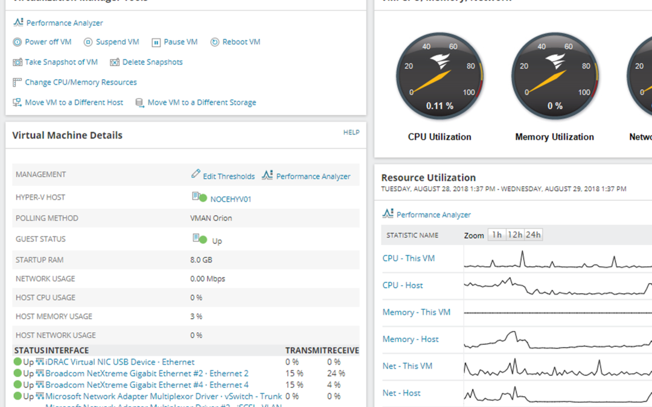652x407 pixels.
Task: Click the Performance Analyzer chart icon in the tools panel
Action: click(18, 22)
